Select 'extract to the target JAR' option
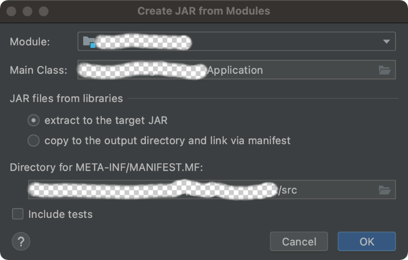 [33, 121]
